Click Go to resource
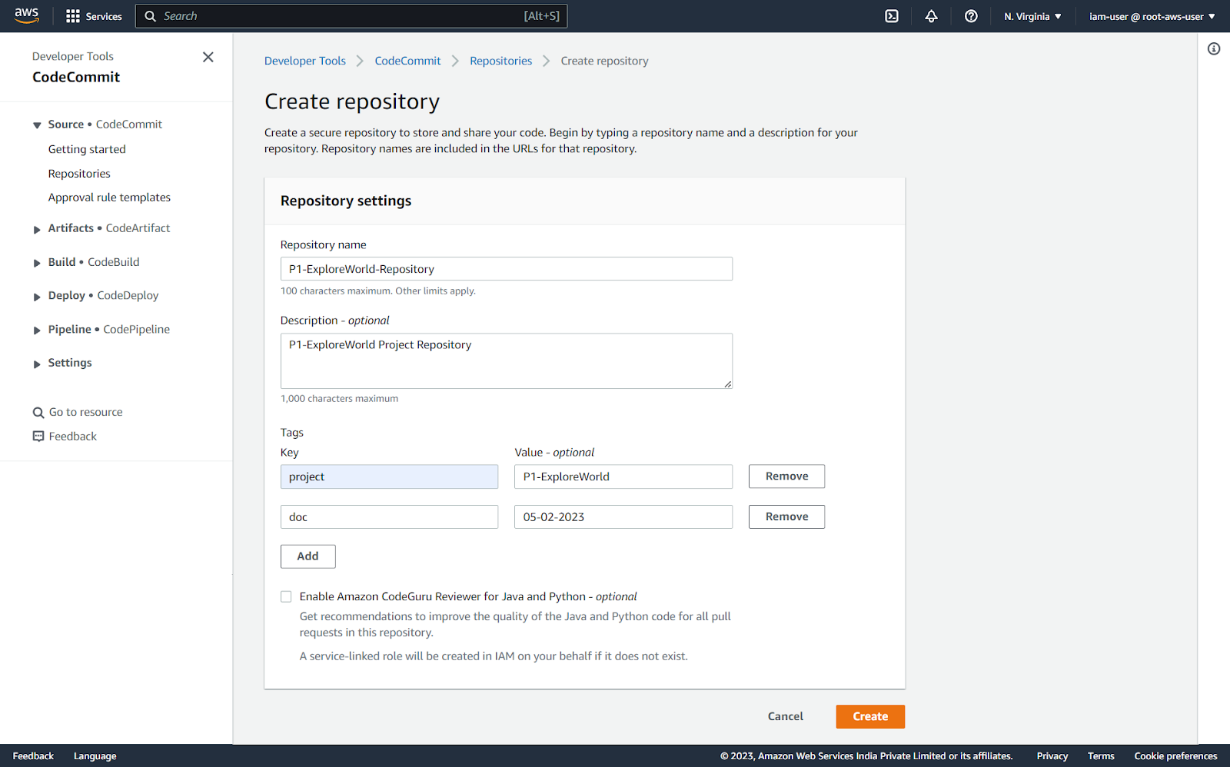The width and height of the screenshot is (1230, 767). click(85, 413)
